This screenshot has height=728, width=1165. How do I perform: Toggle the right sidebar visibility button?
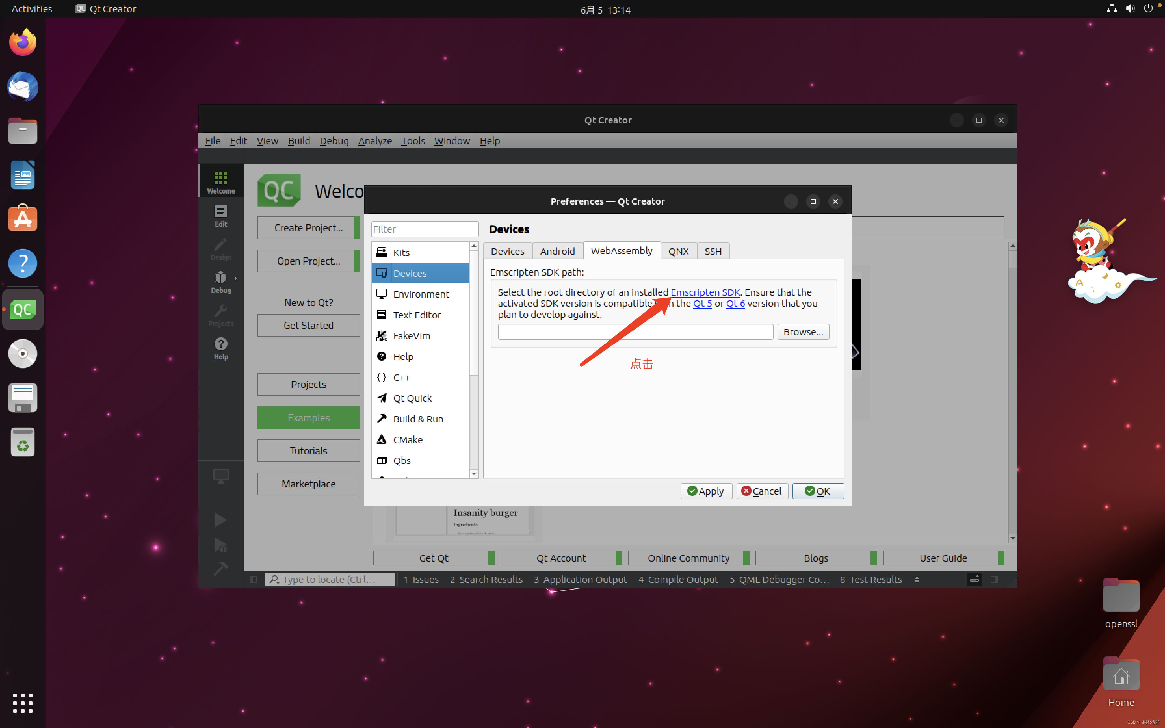994,580
